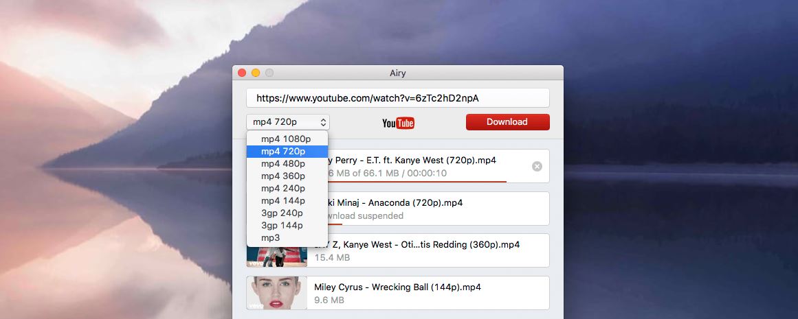Close the Airy window

(242, 73)
